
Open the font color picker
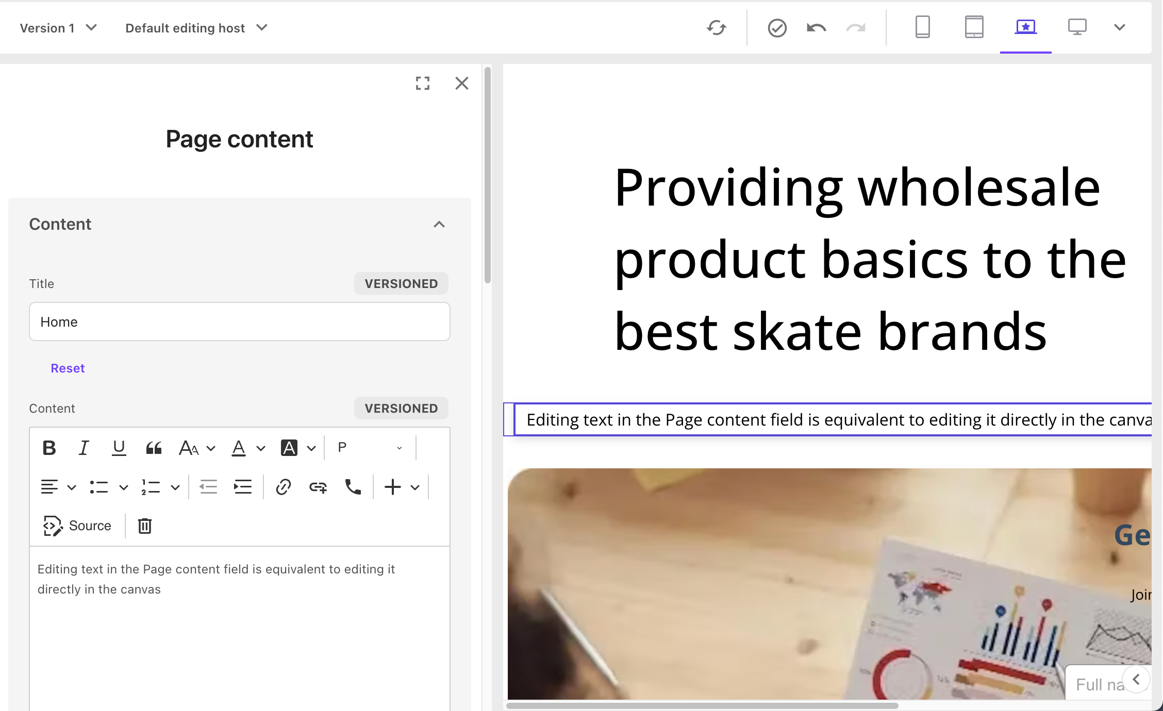click(247, 448)
